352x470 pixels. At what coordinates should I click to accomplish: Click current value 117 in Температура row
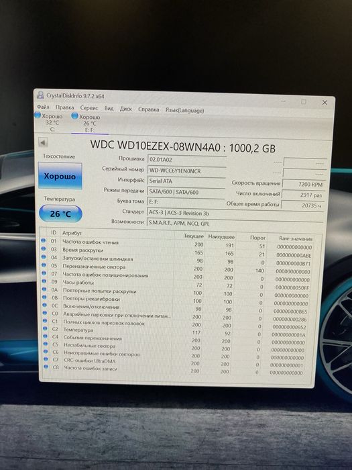pos(196,332)
